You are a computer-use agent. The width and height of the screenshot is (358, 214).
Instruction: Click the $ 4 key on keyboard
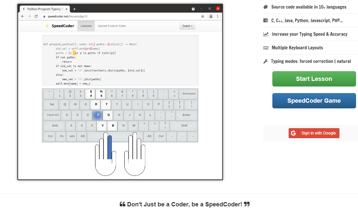point(91,94)
